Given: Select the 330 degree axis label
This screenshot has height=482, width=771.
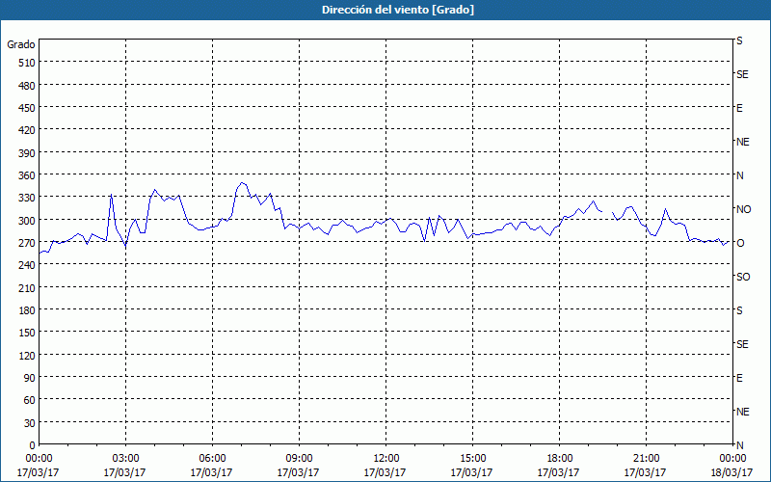Looking at the screenshot, I should [x=27, y=198].
